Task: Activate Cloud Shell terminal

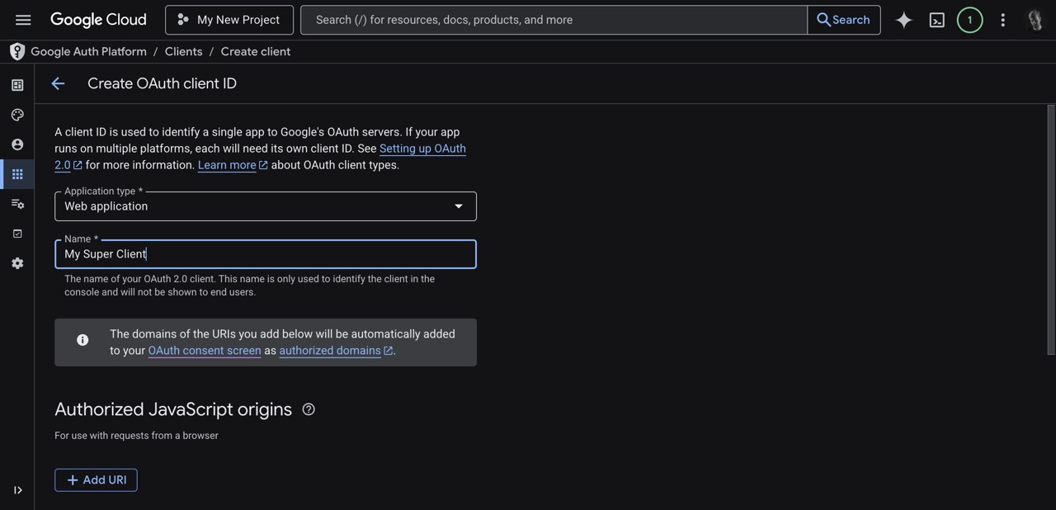Action: pyautogui.click(x=936, y=18)
